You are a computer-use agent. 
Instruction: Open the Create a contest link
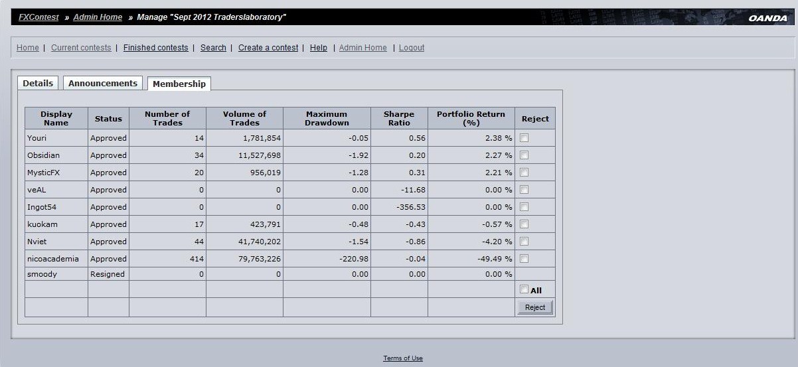268,48
